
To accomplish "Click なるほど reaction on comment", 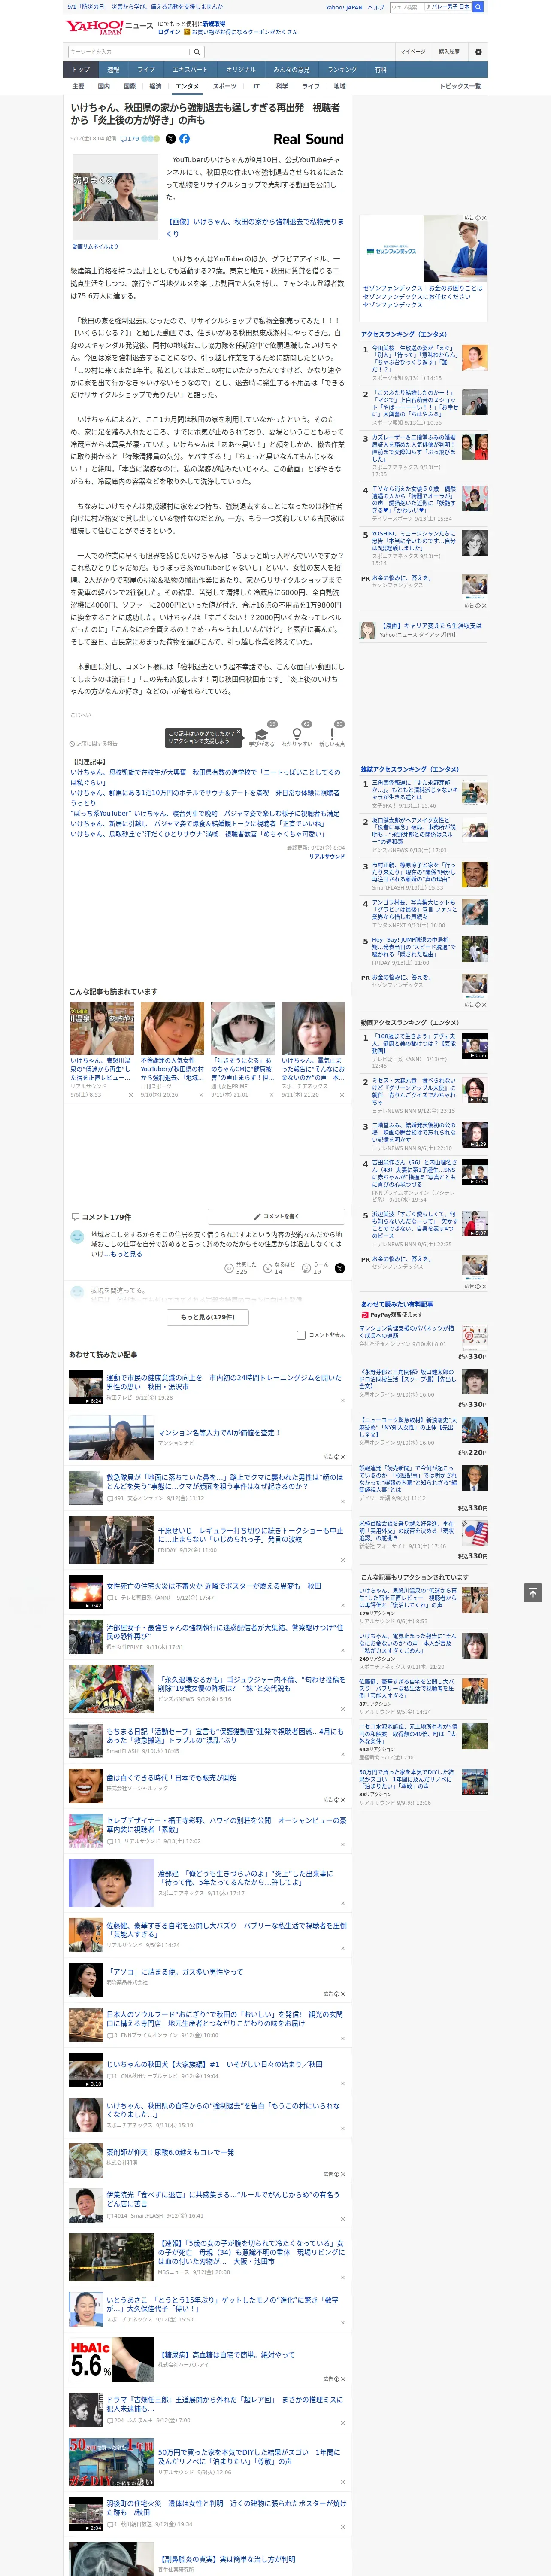I will click(x=279, y=1268).
